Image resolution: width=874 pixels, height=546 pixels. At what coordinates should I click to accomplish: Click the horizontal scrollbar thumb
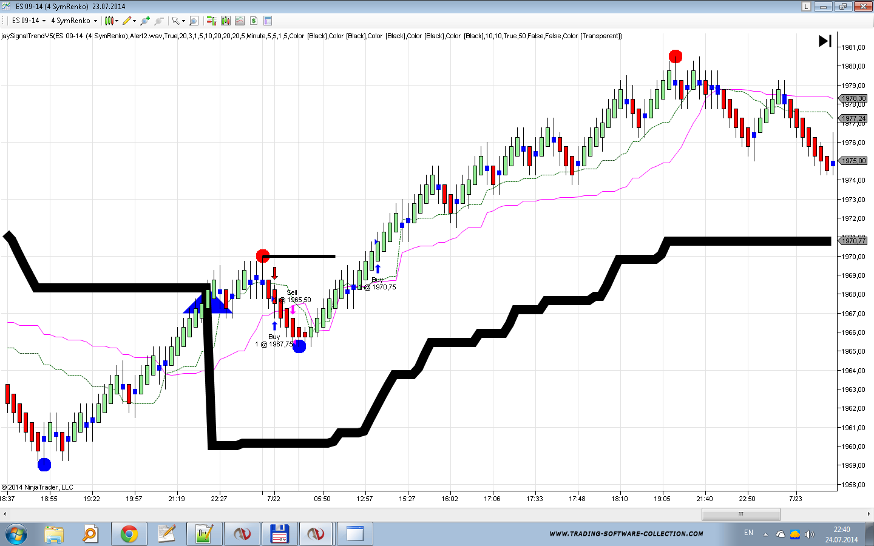(740, 514)
